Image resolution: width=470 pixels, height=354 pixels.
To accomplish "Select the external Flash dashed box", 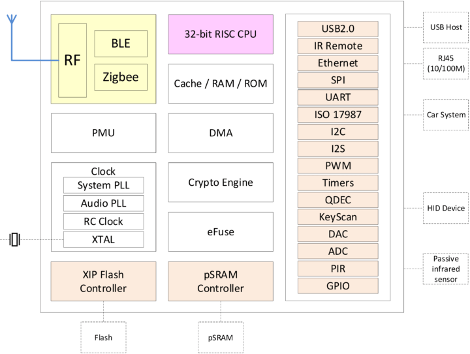I will 103,338.
